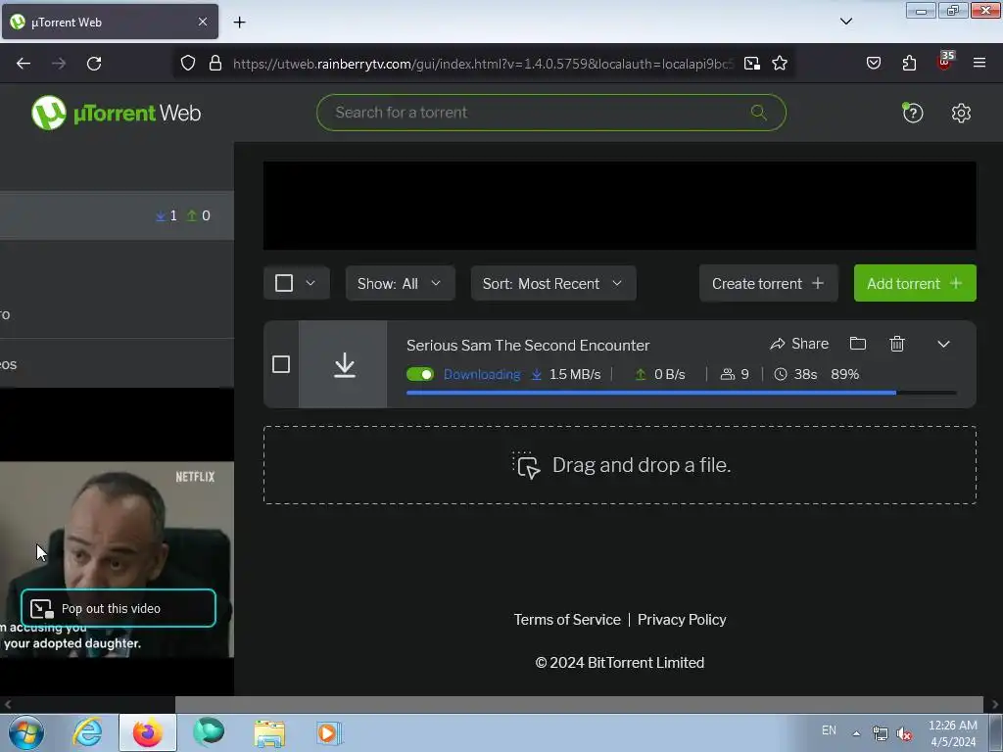Image resolution: width=1003 pixels, height=752 pixels.
Task: Open the Pocket save icon
Action: tap(874, 64)
